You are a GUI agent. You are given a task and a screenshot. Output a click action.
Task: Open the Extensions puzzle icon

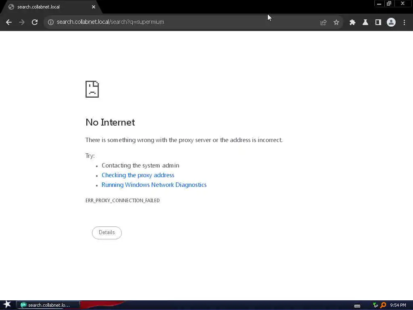point(353,23)
